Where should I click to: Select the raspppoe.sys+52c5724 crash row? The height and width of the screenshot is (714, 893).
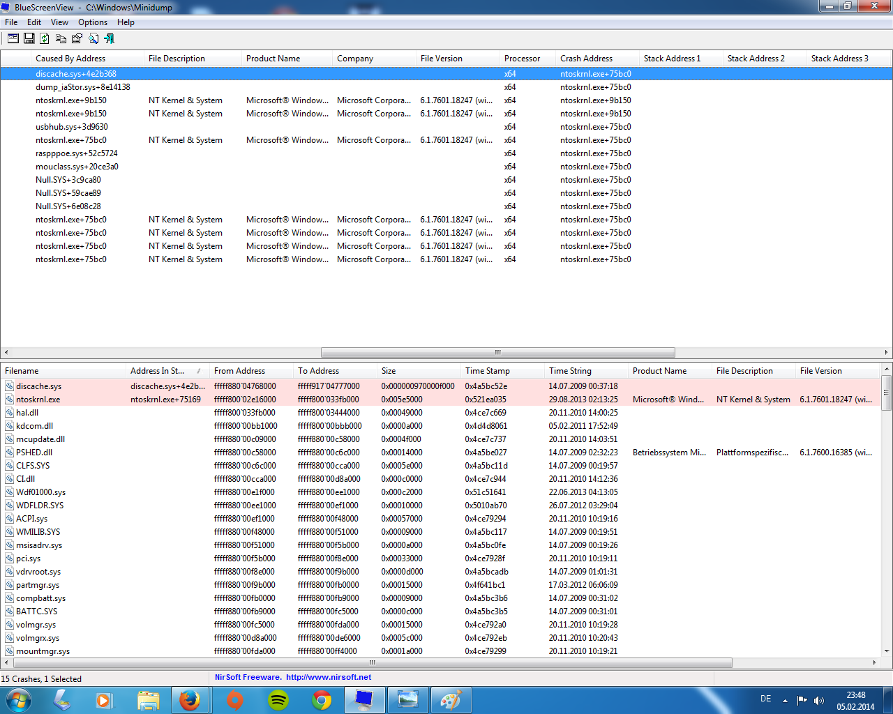[x=446, y=153]
